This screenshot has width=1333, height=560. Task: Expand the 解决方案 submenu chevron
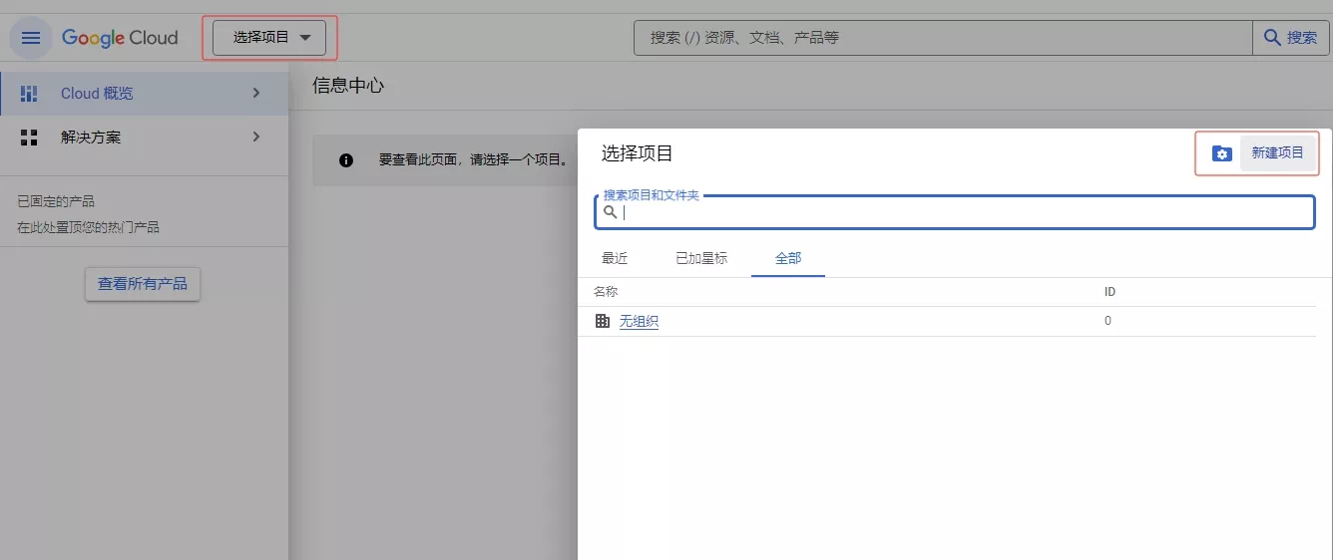pyautogui.click(x=256, y=137)
